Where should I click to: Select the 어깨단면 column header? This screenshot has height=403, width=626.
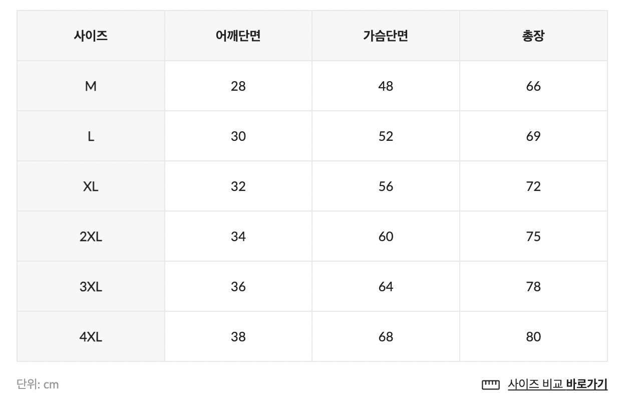[x=238, y=36]
